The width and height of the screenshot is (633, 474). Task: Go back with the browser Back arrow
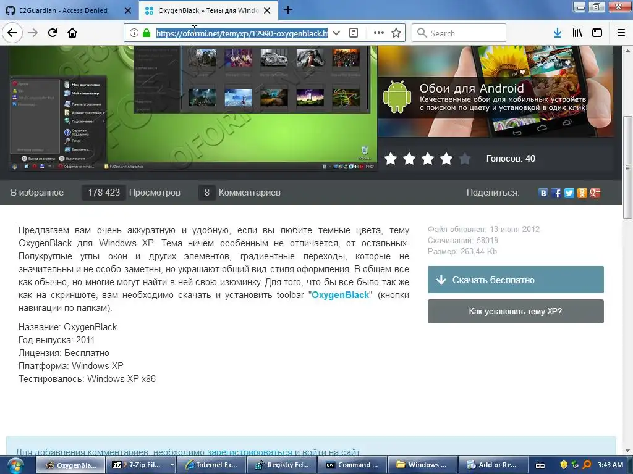pyautogui.click(x=12, y=33)
